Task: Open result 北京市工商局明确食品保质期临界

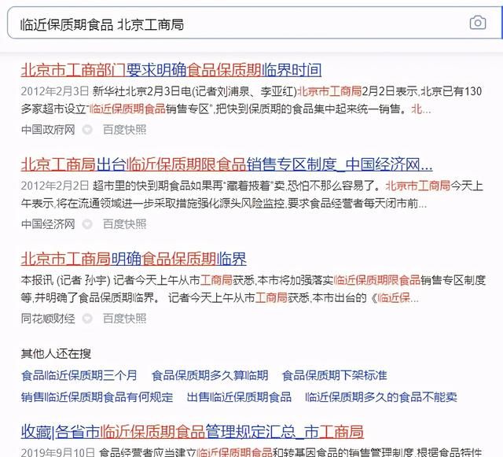Action: point(134,259)
